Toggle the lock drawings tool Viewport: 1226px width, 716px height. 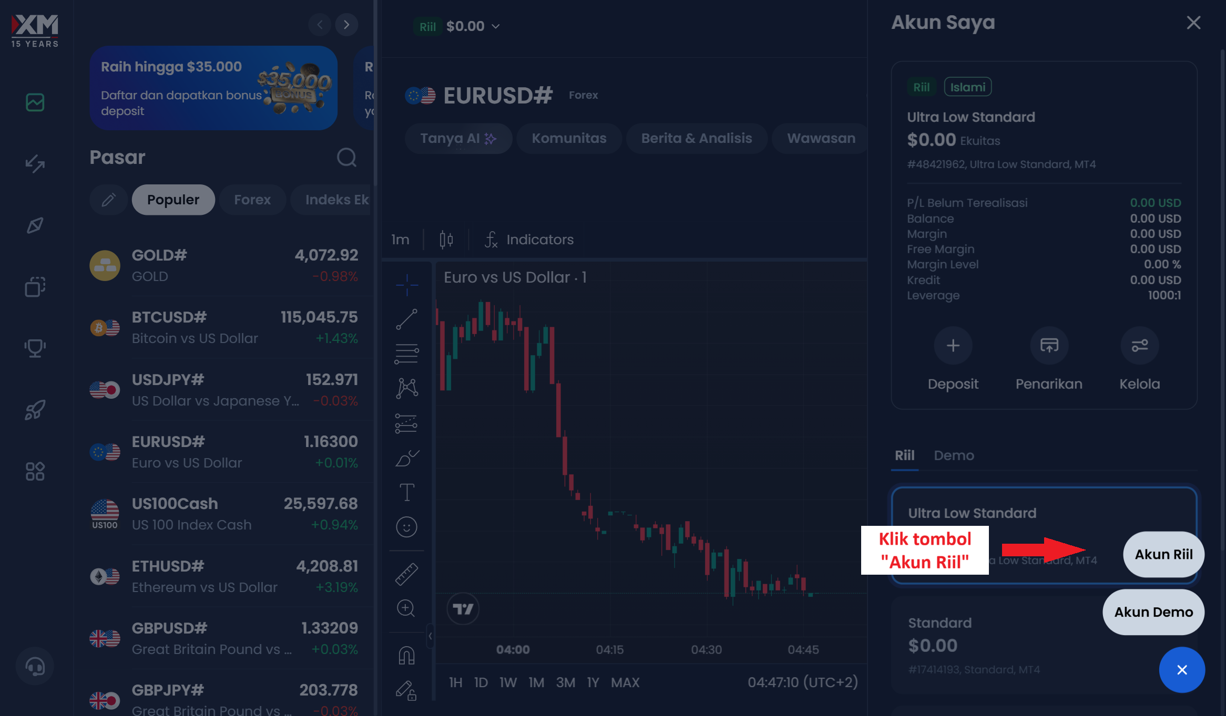coord(406,690)
